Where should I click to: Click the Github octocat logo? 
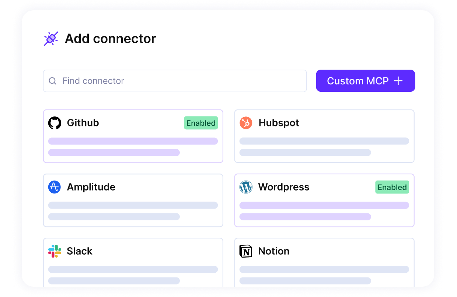(55, 123)
